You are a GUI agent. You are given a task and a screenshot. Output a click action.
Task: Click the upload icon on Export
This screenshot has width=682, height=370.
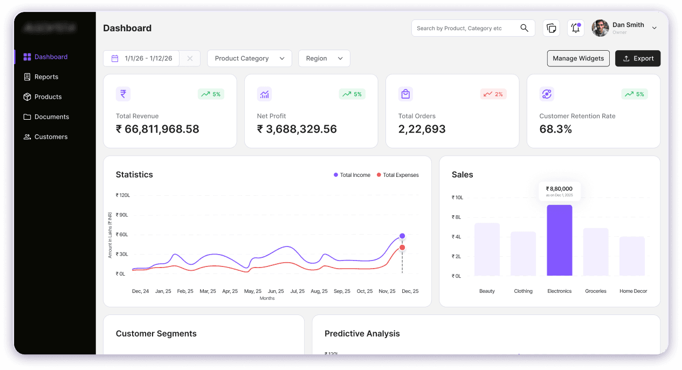[x=626, y=58]
